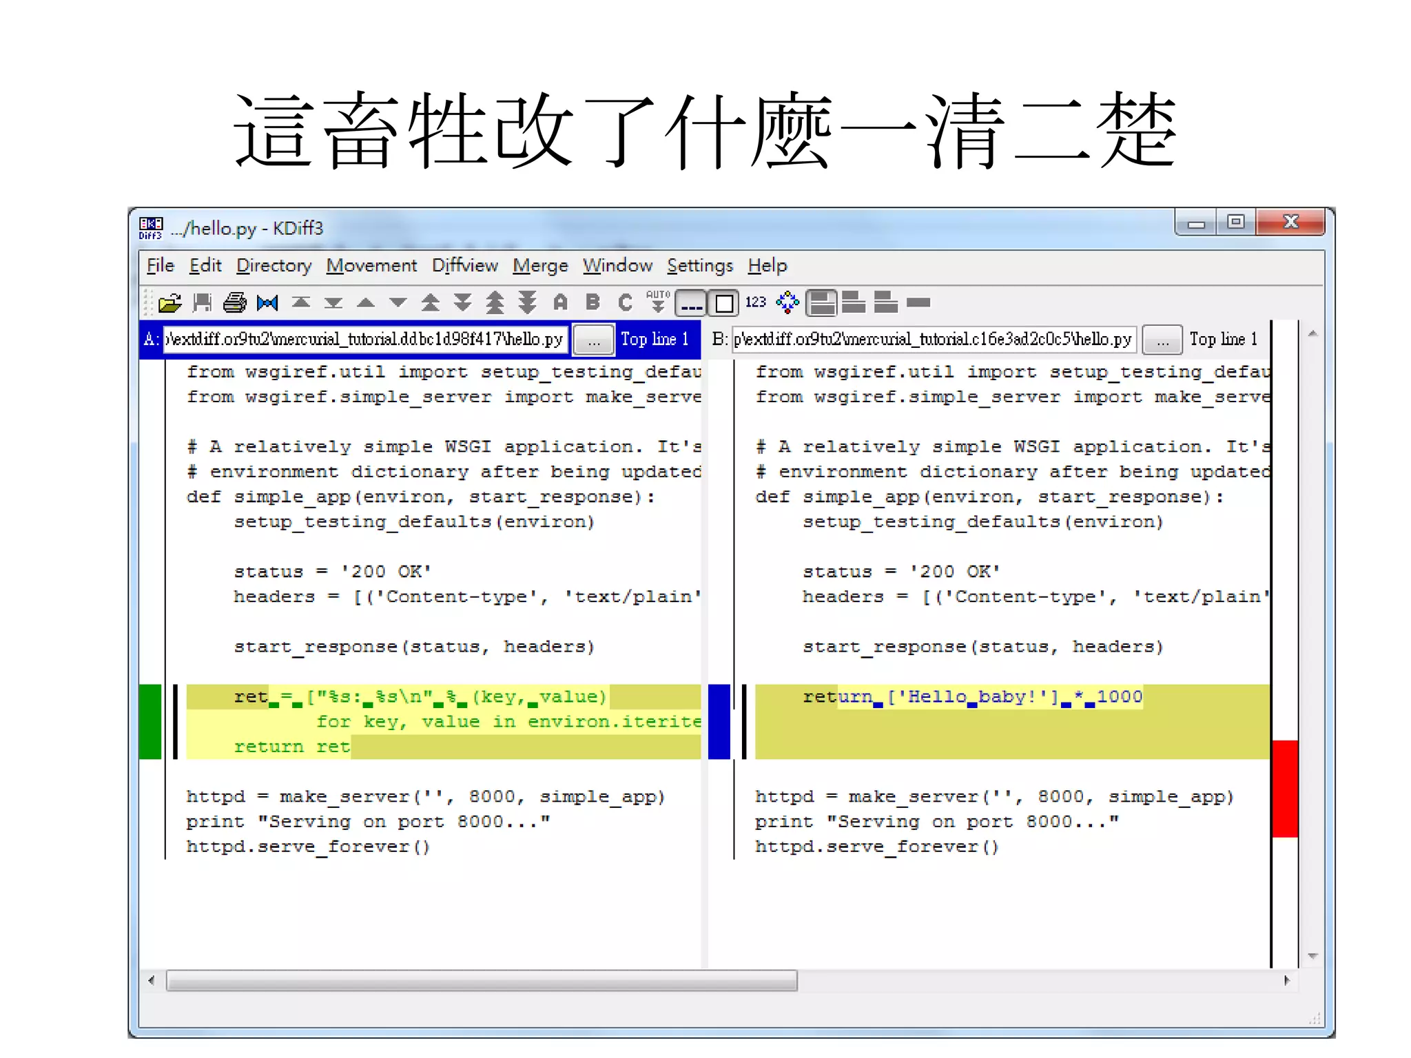The image size is (1411, 1058).
Task: Browse for file A with ellipsis button
Action: [x=593, y=340]
